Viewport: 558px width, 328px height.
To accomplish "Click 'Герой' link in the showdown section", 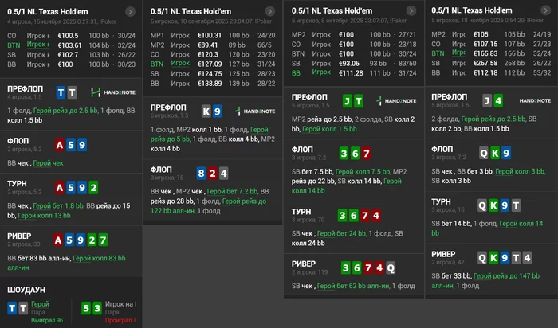I will [x=40, y=304].
